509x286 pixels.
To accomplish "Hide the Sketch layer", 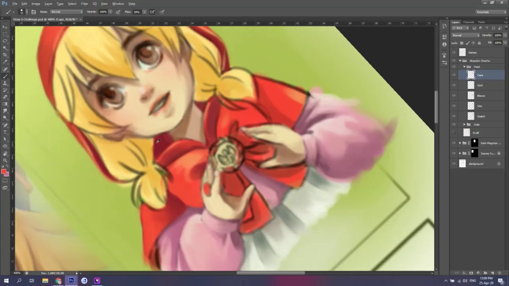I will point(454,116).
